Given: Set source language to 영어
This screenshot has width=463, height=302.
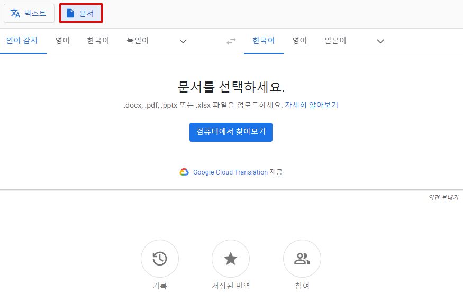Looking at the screenshot, I should (62, 41).
